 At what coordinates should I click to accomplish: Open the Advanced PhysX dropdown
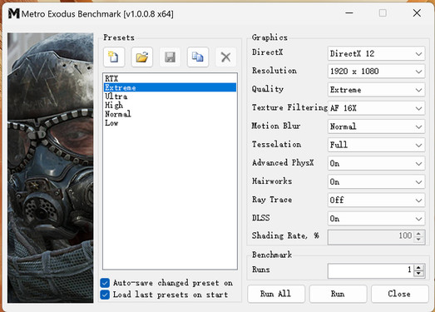376,163
